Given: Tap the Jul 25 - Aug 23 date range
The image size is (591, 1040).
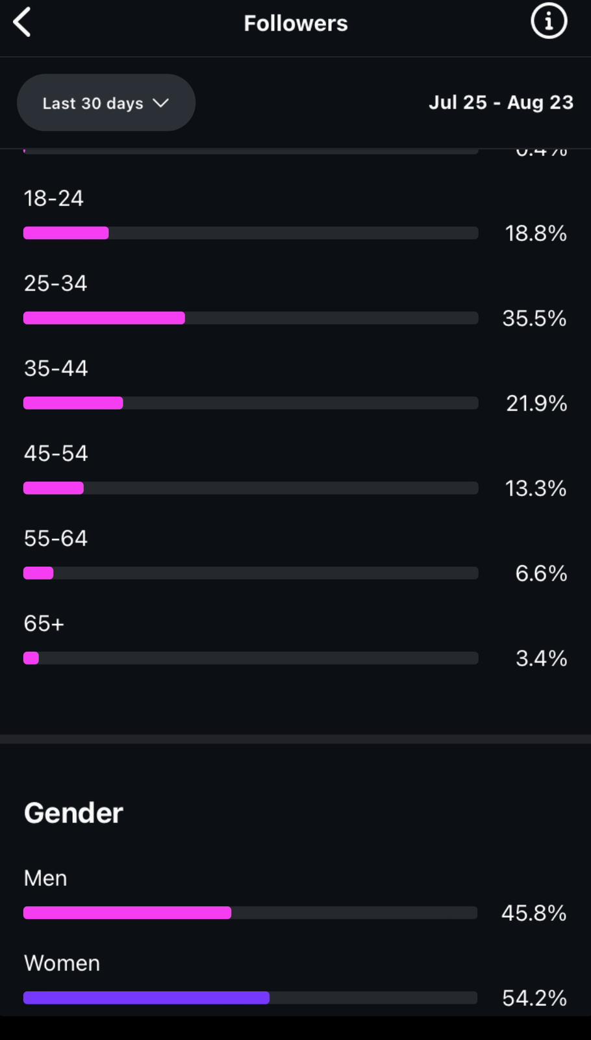Looking at the screenshot, I should 501,102.
